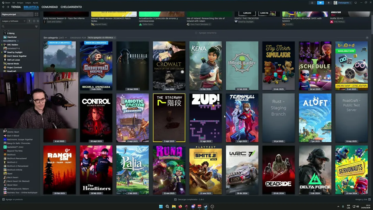Screen dimensions: 373x210
Task: Go back with the left navigation arrow
Action: pos(3,7)
